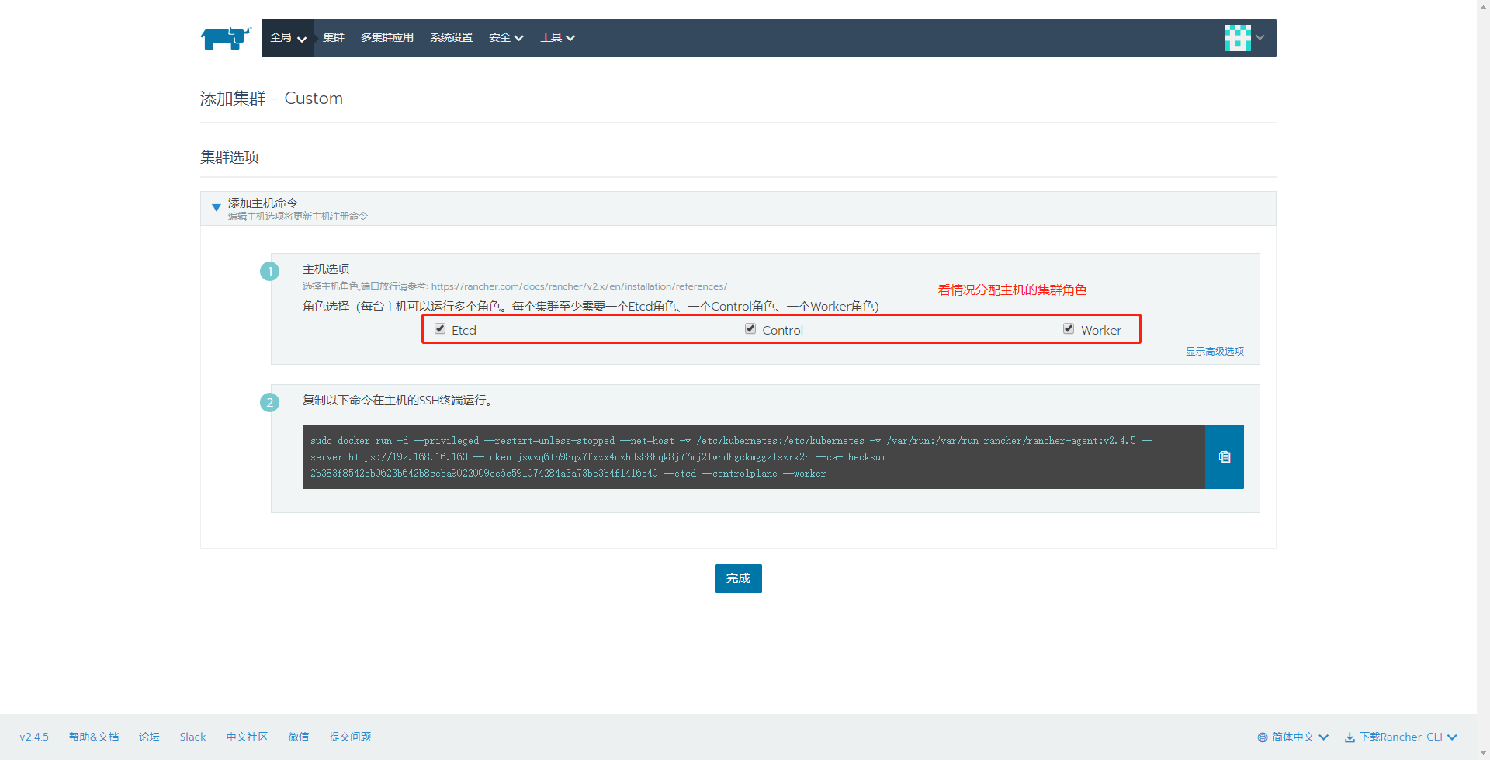
Task: Open the 简体中文 language dropdown
Action: (1300, 737)
